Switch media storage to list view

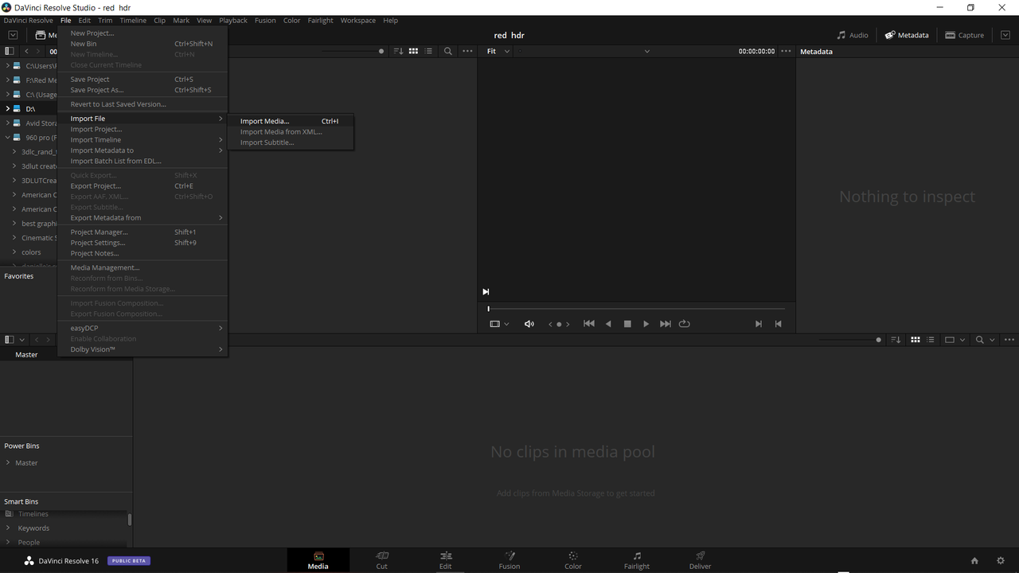(x=428, y=51)
